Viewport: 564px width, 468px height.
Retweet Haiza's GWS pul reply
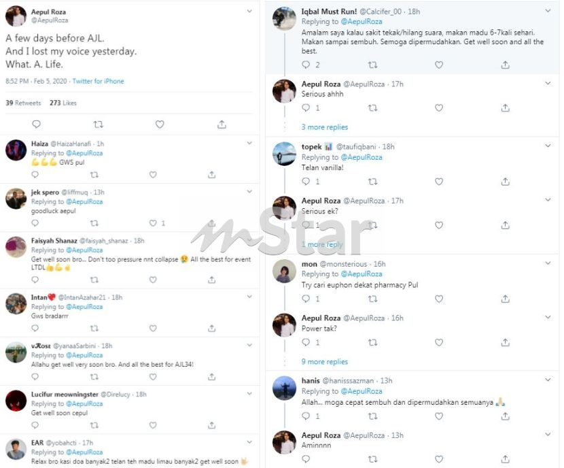[94, 175]
